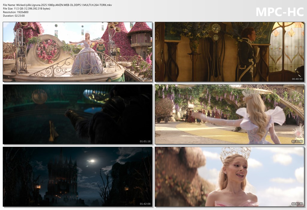Image resolution: width=307 pixels, height=210 pixels.
Task: Open the thumbnail with yellow brick road
Action: 229,114
